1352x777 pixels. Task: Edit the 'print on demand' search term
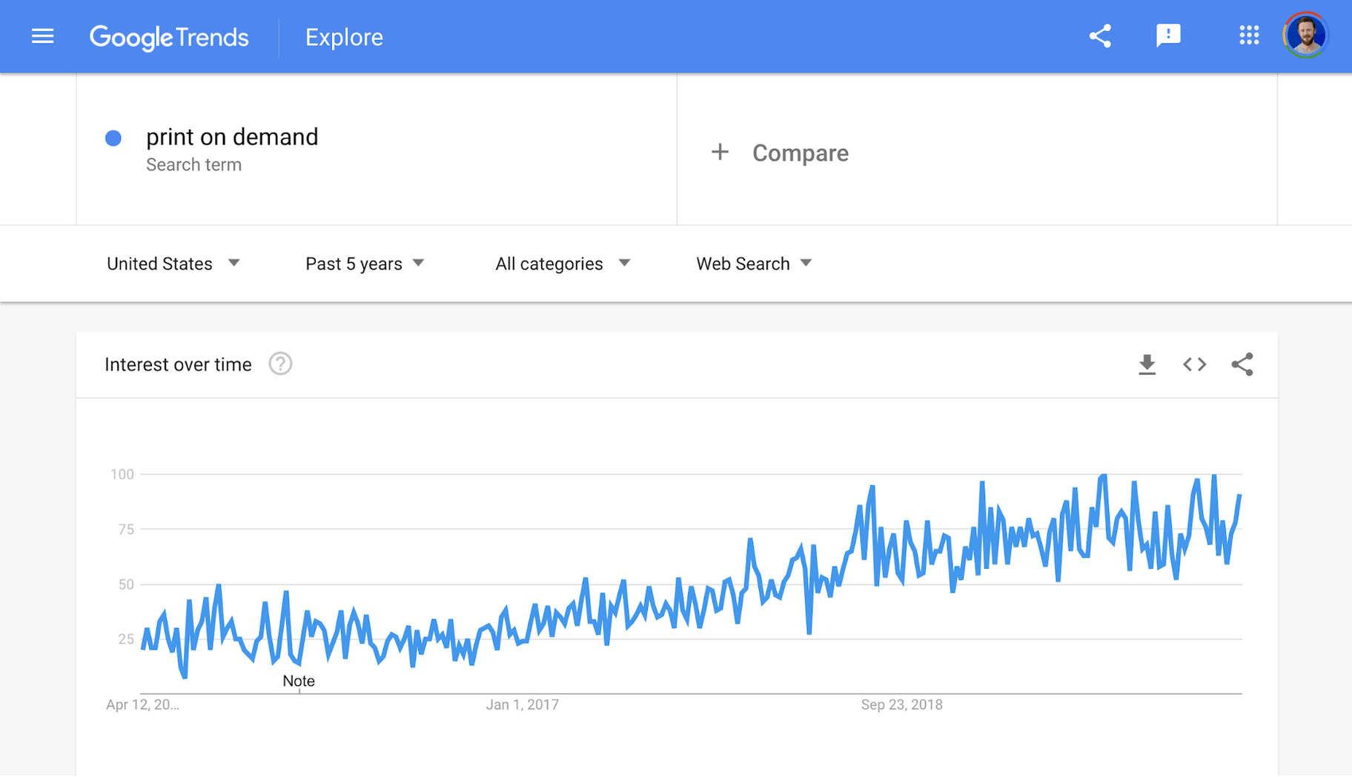coord(232,137)
